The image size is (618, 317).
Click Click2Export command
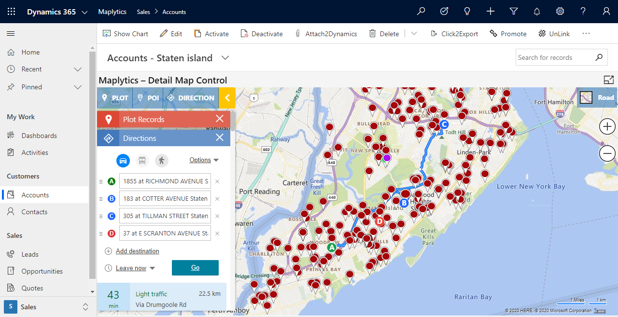454,34
